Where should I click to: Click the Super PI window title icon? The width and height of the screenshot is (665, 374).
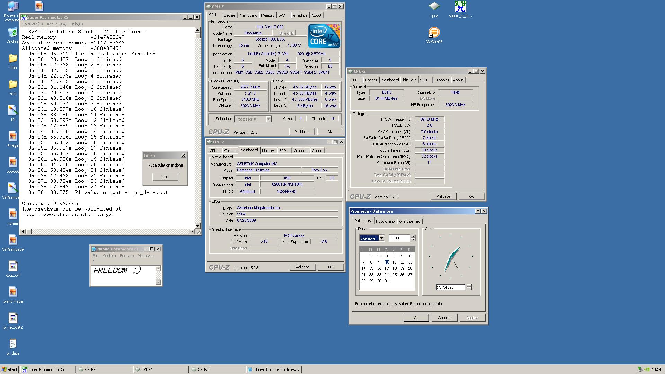point(24,17)
